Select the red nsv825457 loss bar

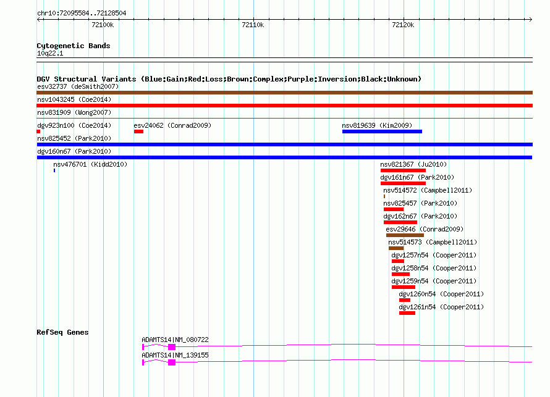tap(394, 209)
